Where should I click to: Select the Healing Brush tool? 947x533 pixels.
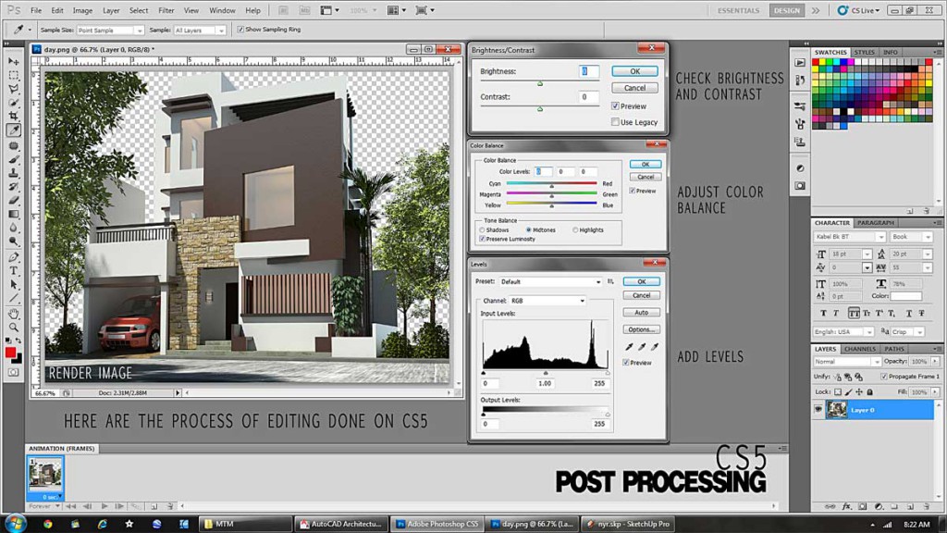tap(13, 146)
